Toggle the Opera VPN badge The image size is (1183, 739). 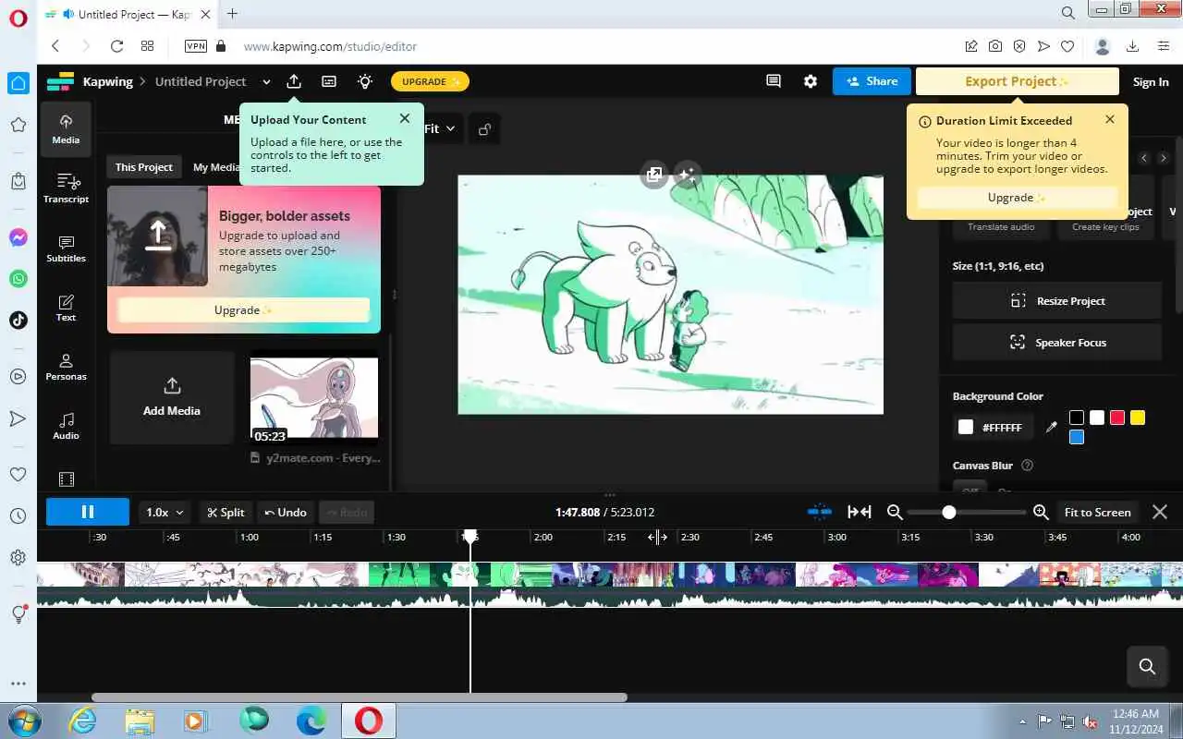click(196, 46)
